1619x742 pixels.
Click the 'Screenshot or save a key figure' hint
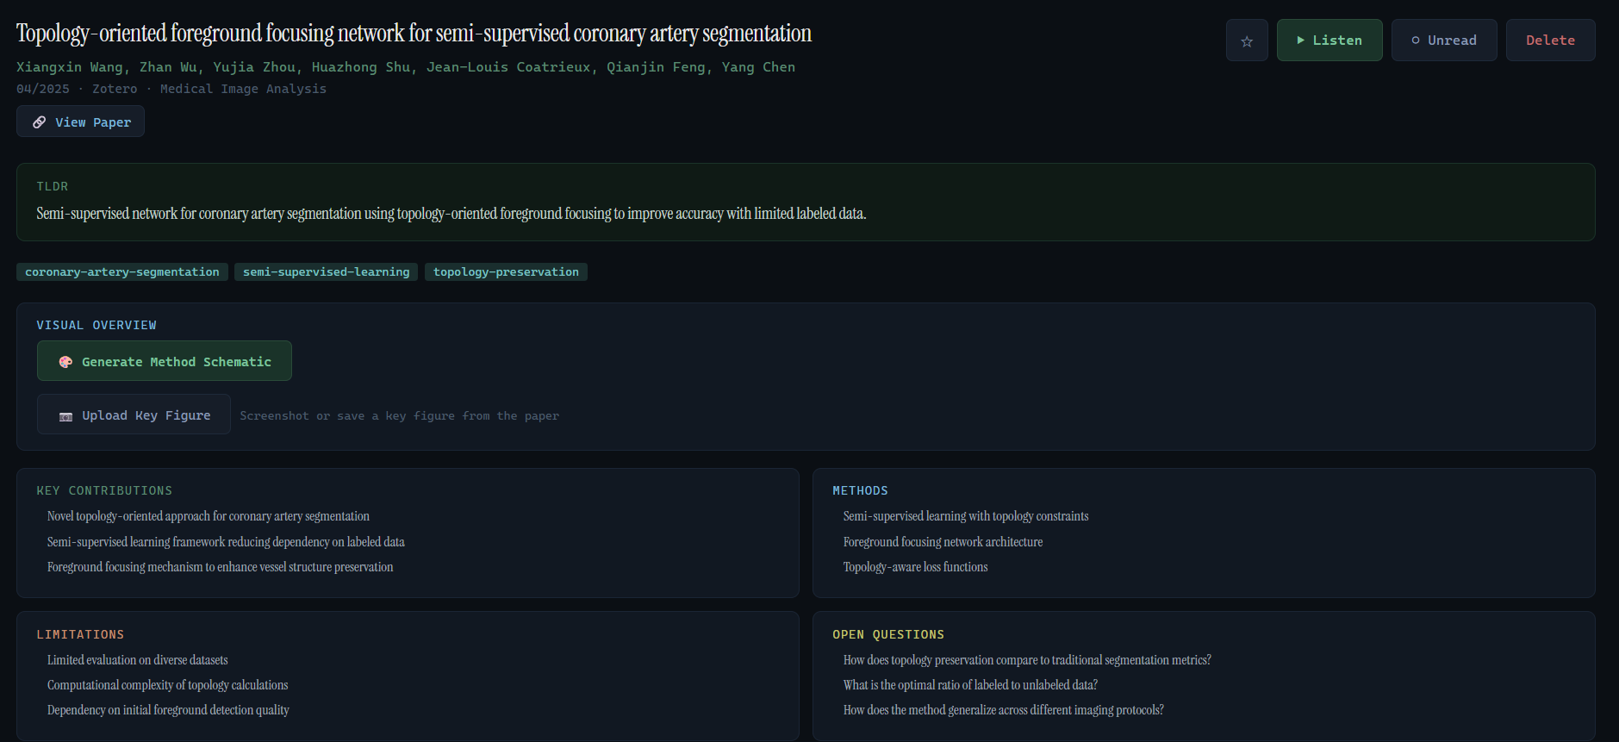[x=400, y=415]
